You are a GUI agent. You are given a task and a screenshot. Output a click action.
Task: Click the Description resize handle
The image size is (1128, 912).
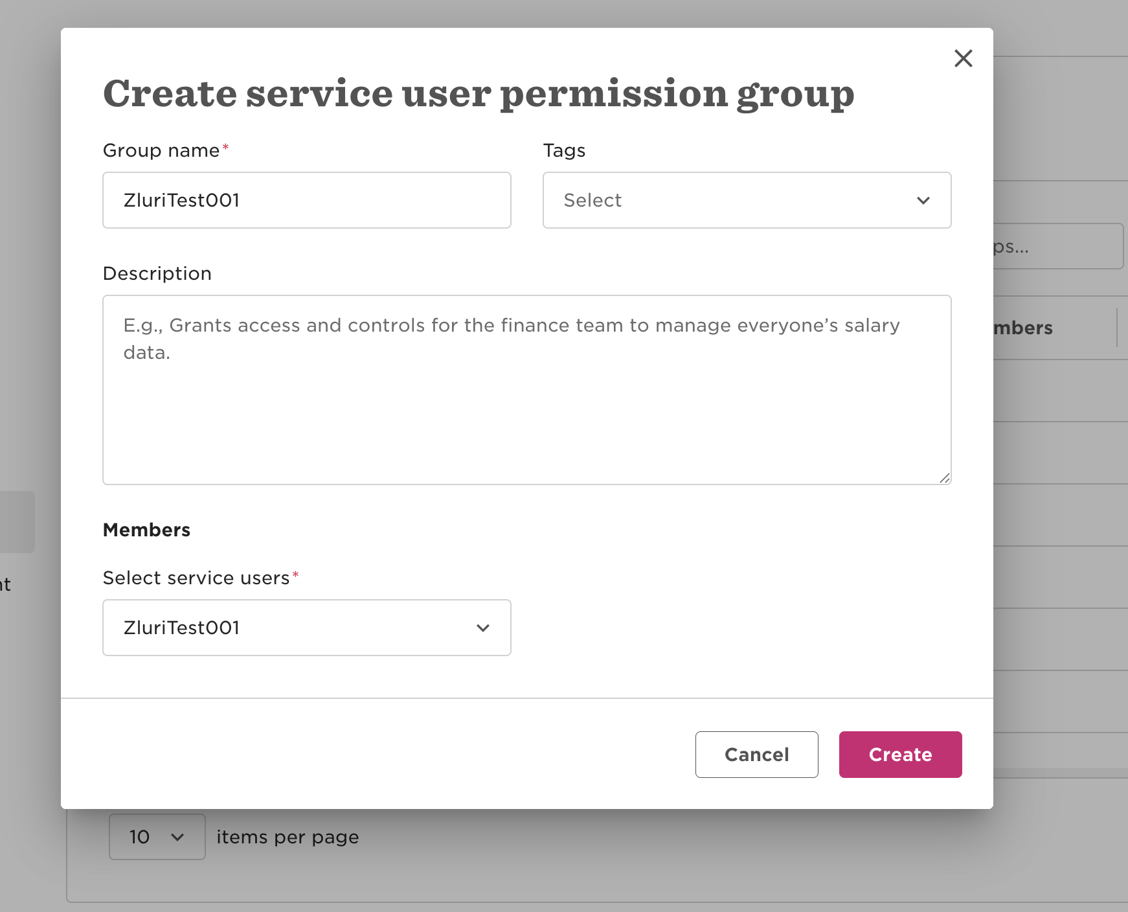click(945, 478)
